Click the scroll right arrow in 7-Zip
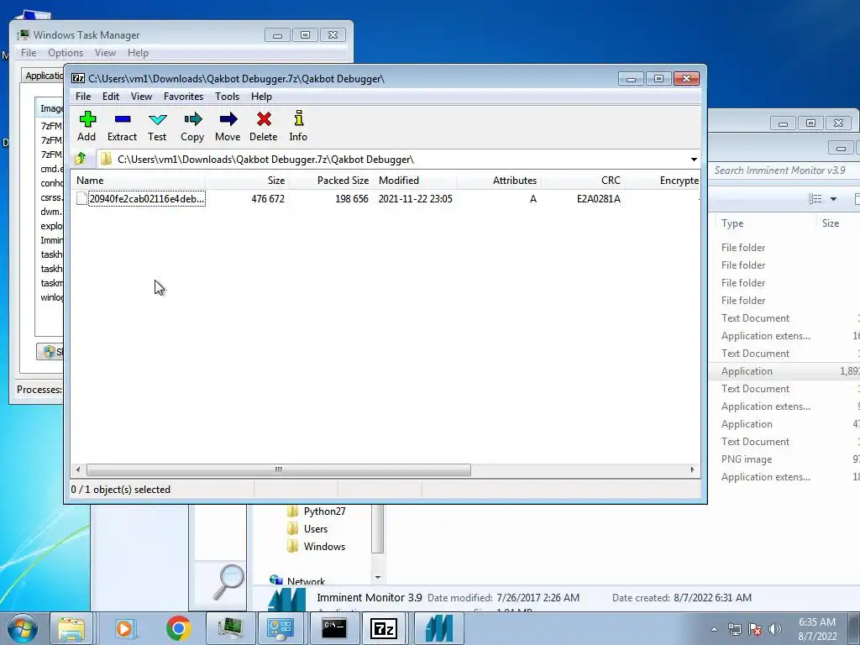This screenshot has height=645, width=860. click(692, 470)
